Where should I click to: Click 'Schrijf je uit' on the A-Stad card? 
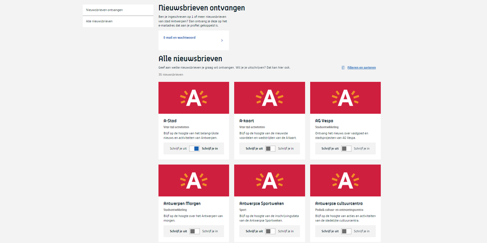click(178, 148)
